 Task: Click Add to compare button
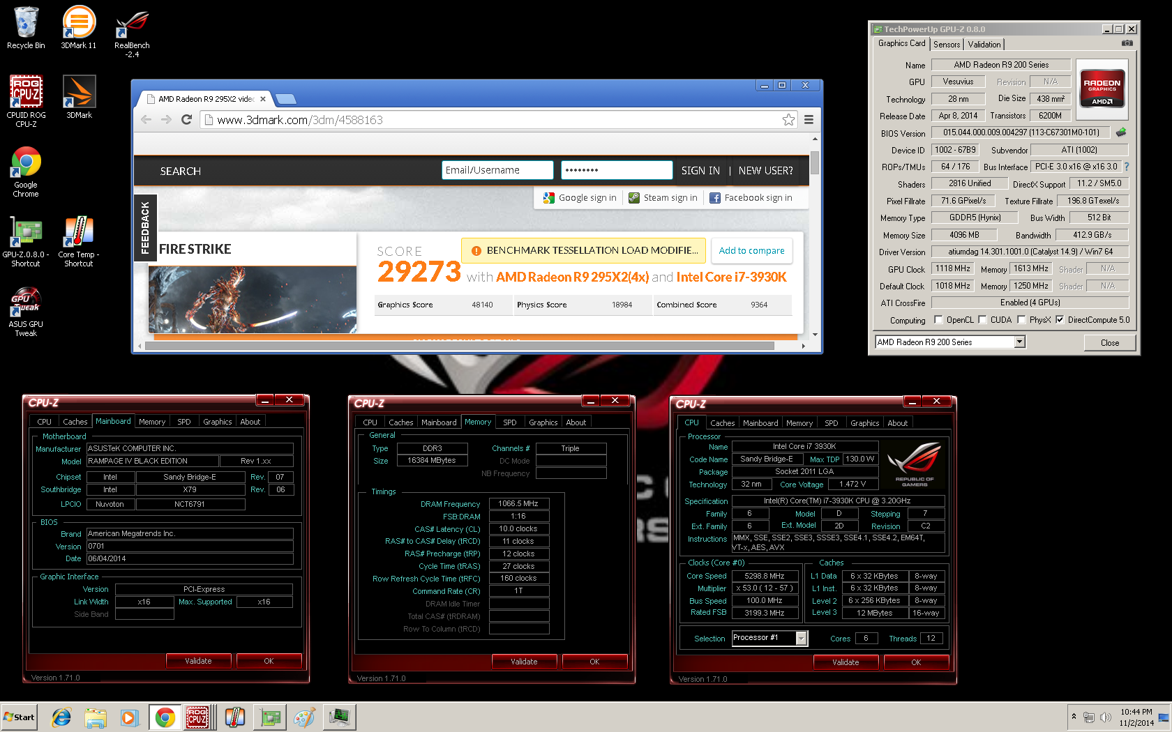[751, 250]
